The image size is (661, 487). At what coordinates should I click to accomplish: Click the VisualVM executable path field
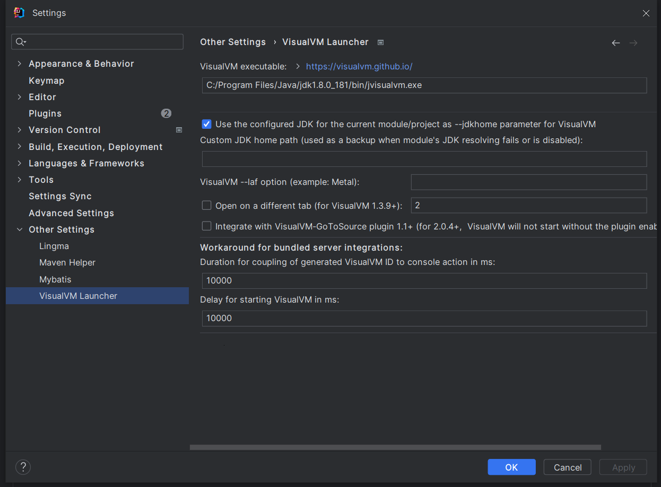[x=424, y=85]
